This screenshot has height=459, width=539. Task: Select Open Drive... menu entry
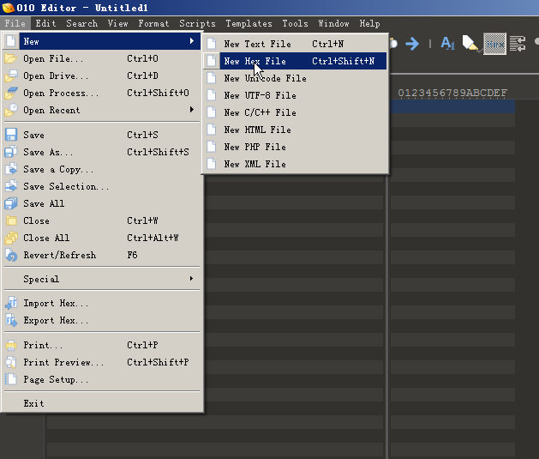click(102, 75)
